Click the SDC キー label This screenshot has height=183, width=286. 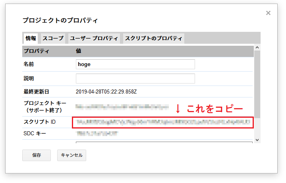click(x=35, y=134)
